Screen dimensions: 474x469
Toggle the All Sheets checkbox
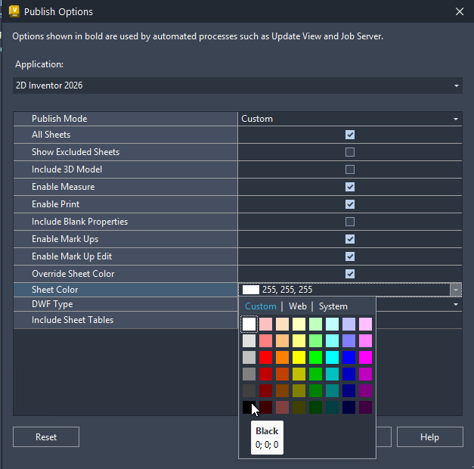(x=350, y=135)
